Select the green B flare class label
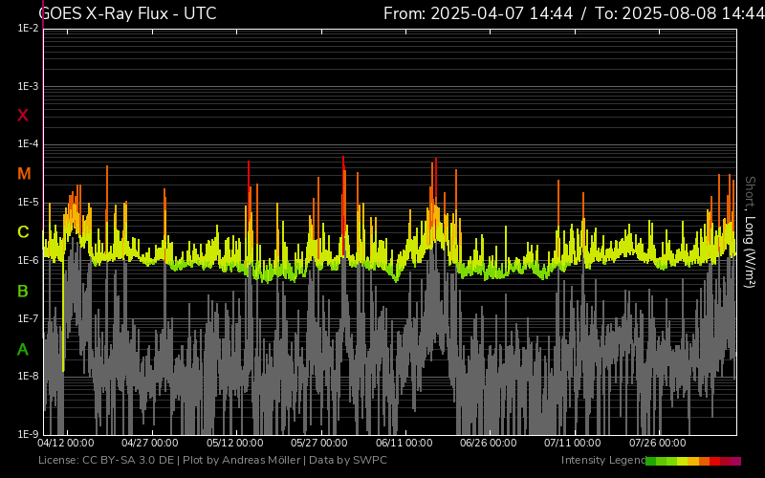 [23, 291]
